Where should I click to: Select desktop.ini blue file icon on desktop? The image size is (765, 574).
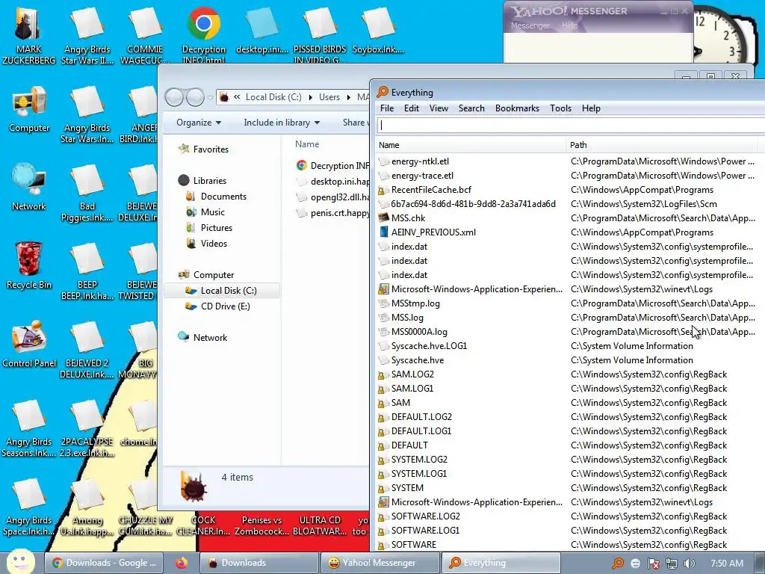pos(262,30)
